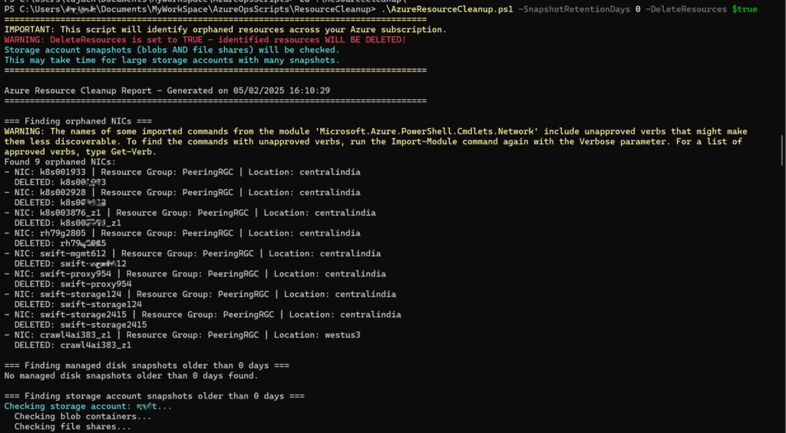Screen dimensions: 786x433
Task: Click the 'Checking file shares...' line
Action: click(x=73, y=427)
